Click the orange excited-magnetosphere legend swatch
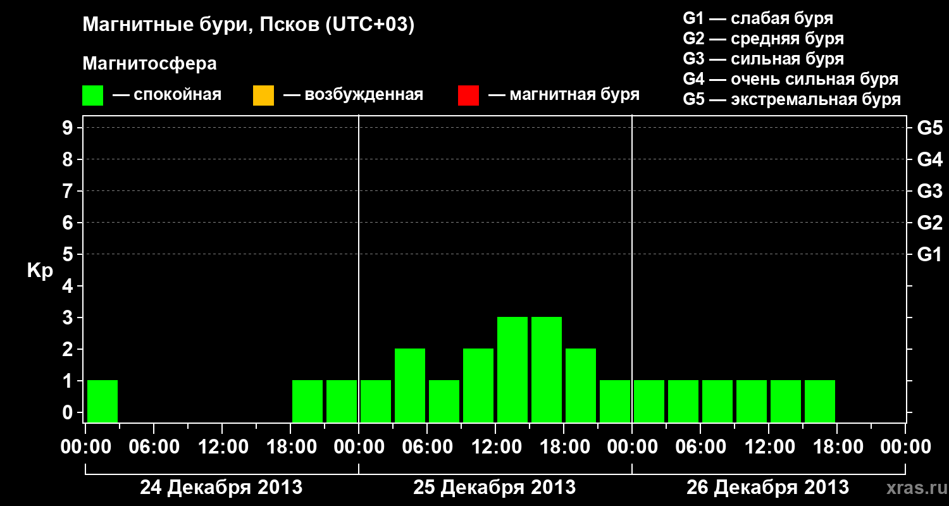This screenshot has width=949, height=506. (x=263, y=96)
